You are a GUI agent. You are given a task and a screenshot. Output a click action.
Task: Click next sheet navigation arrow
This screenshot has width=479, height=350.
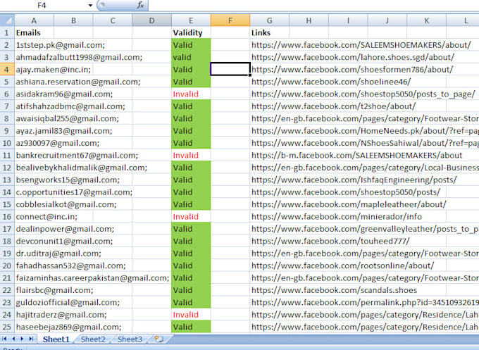tap(22, 339)
